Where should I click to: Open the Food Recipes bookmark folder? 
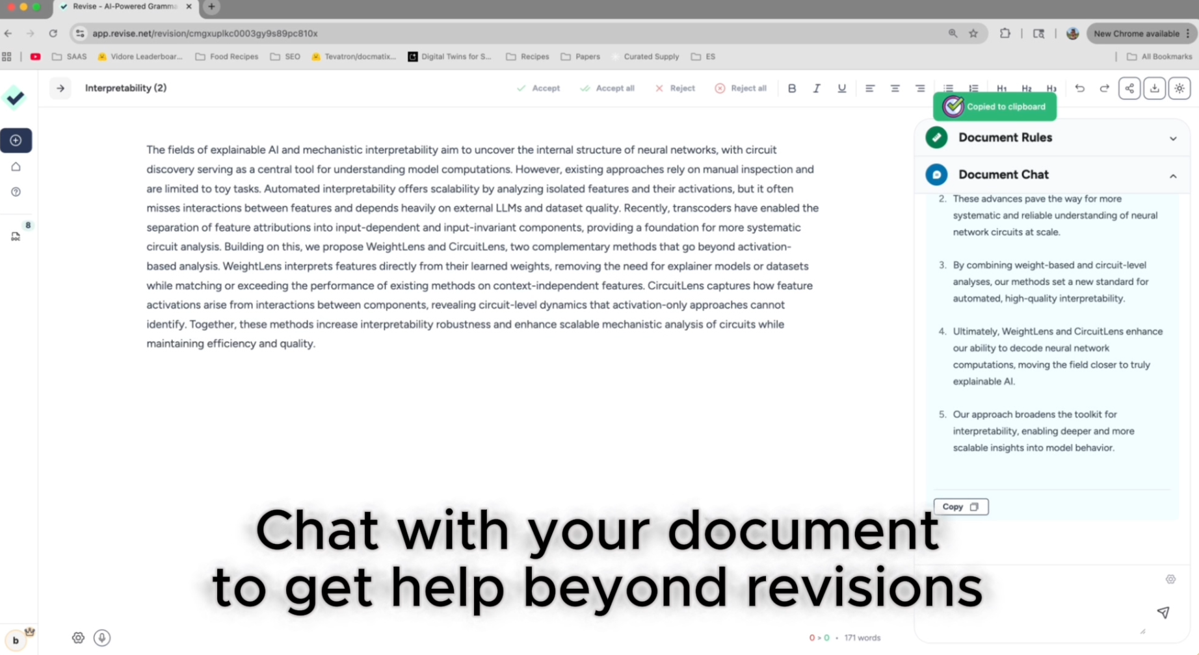(227, 57)
